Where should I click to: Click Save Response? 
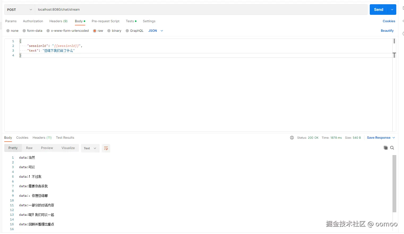click(x=379, y=138)
